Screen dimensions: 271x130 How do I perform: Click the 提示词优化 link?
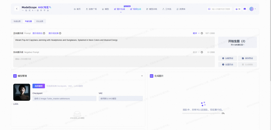[x=37, y=33]
